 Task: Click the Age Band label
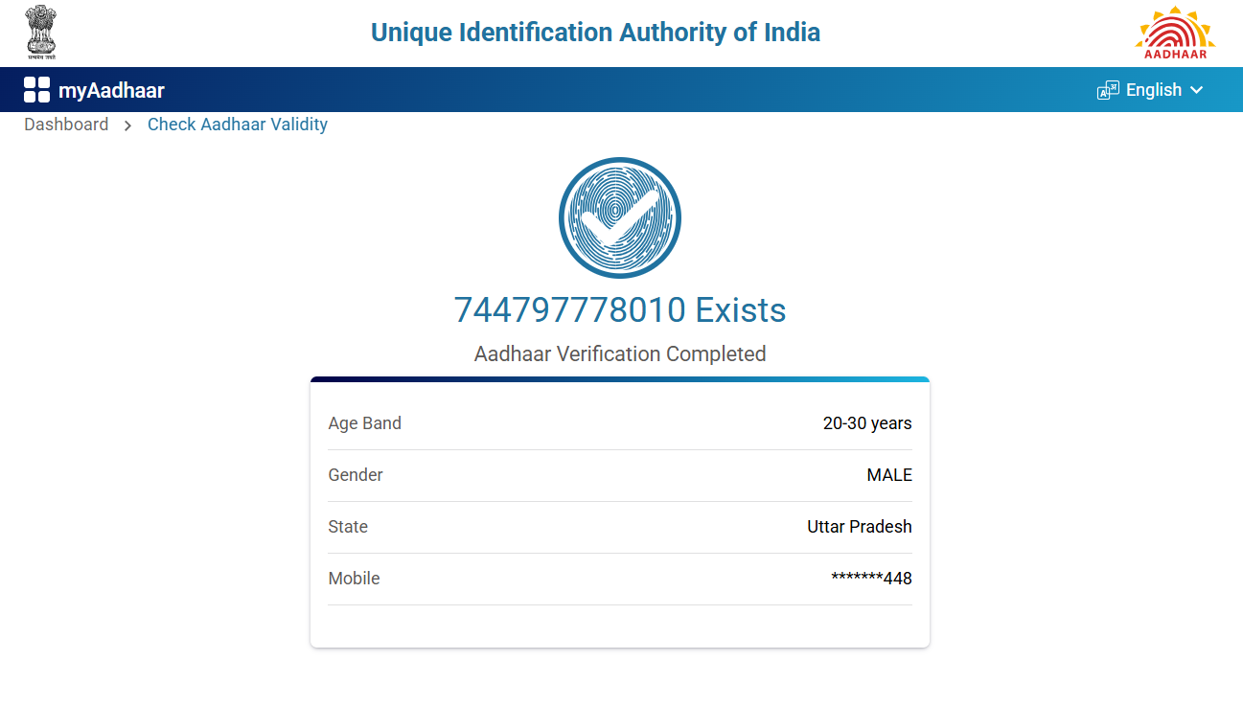[x=365, y=423]
